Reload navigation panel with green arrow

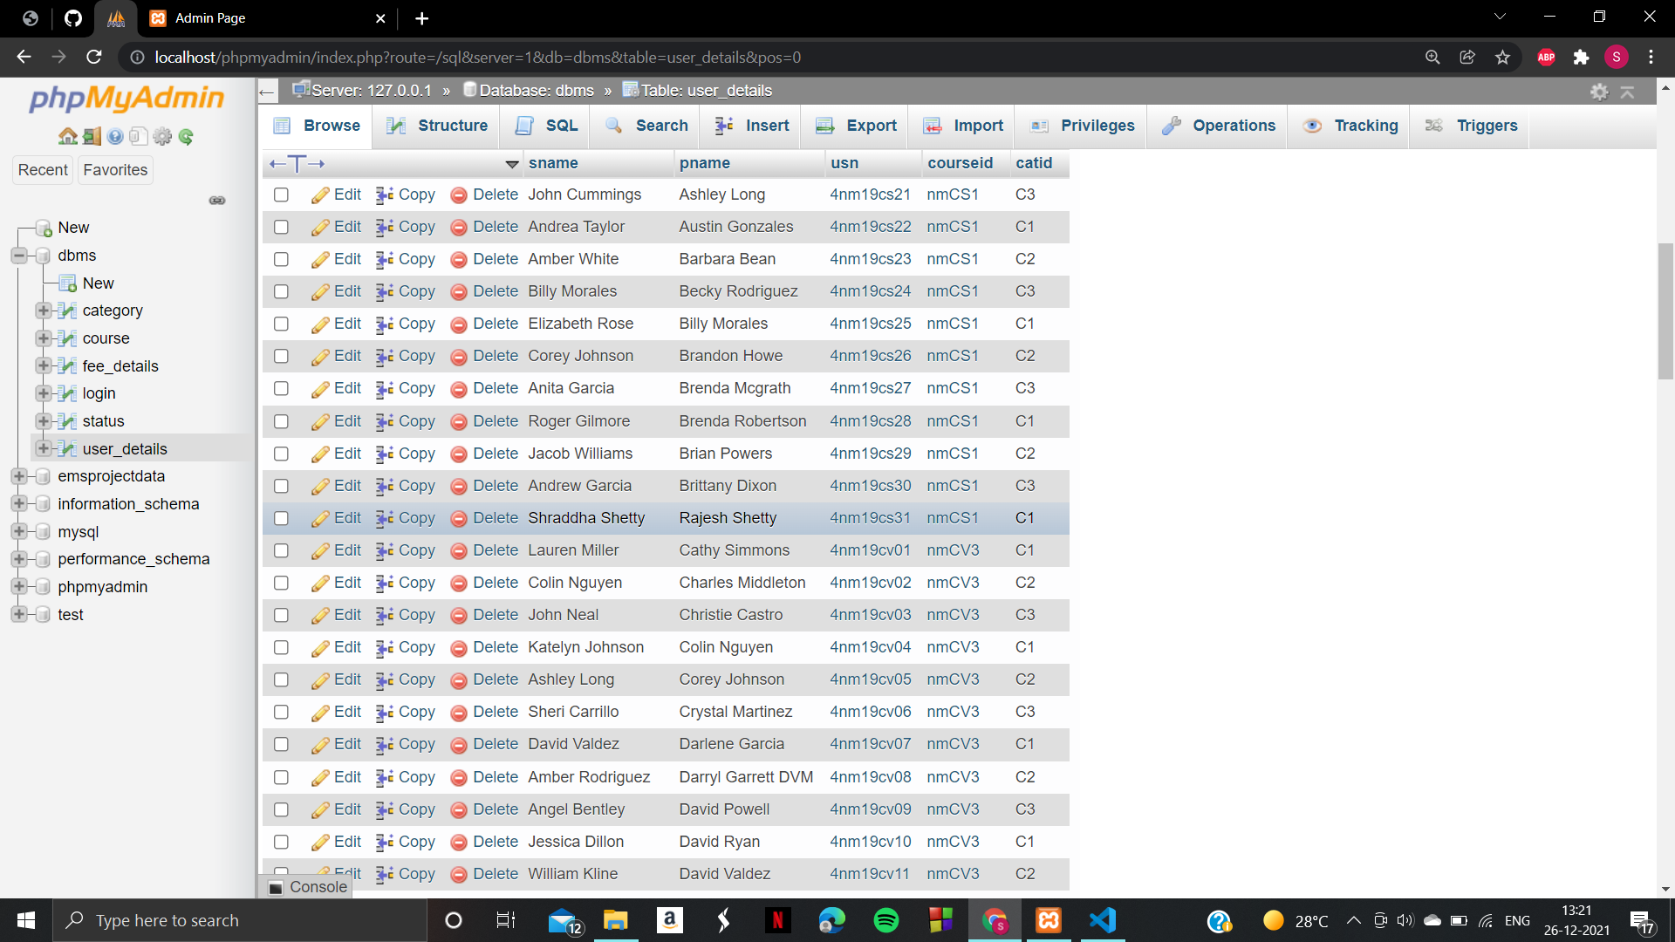pyautogui.click(x=186, y=136)
